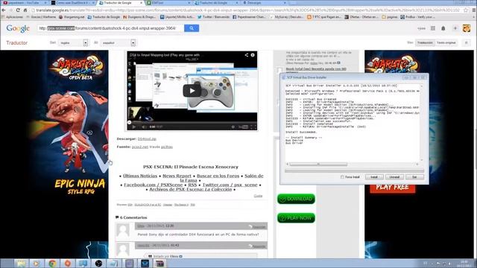The height and width of the screenshot is (268, 477).
Task: Open the Google notifications bell
Action: [443, 28]
